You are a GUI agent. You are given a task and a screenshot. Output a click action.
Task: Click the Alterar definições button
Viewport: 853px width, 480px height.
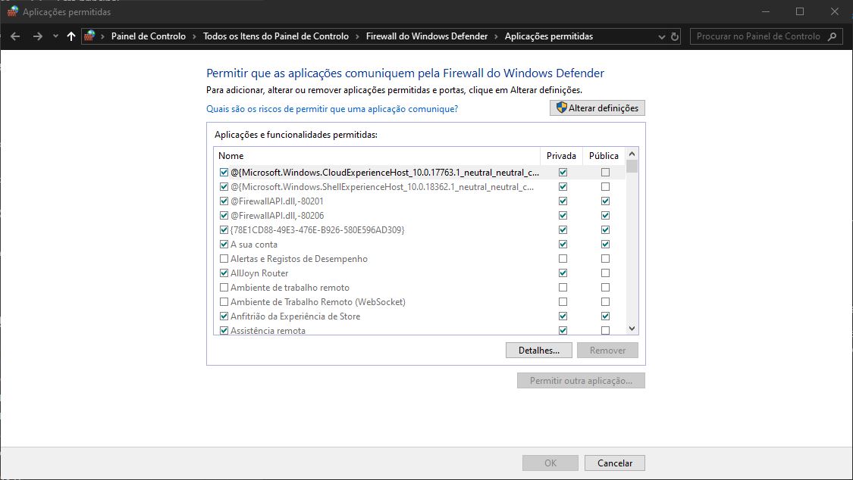pyautogui.click(x=597, y=108)
